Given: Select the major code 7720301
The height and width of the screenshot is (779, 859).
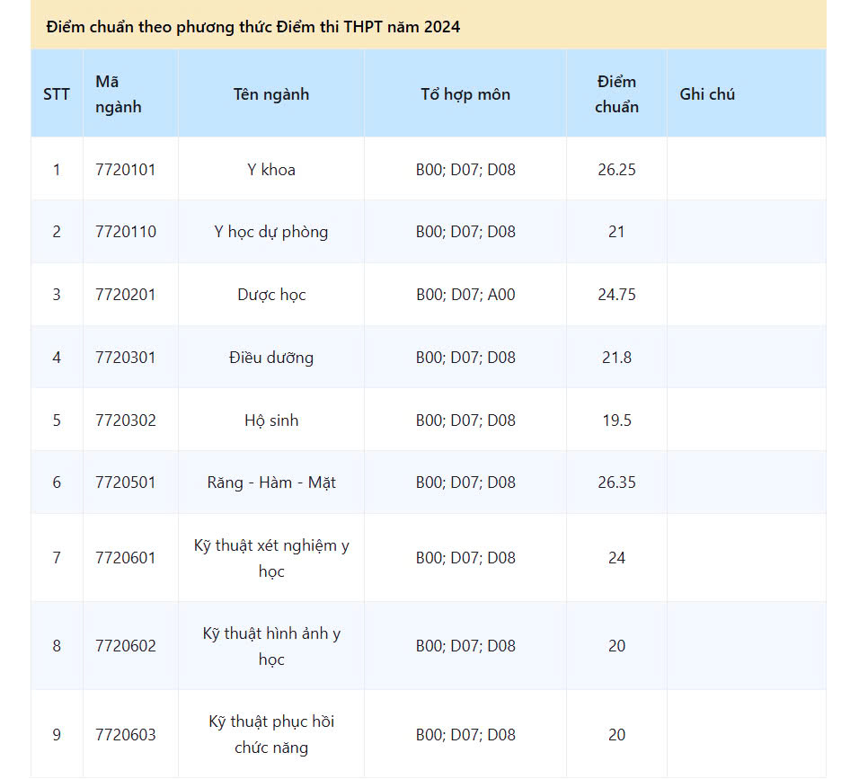Looking at the screenshot, I should (x=126, y=358).
